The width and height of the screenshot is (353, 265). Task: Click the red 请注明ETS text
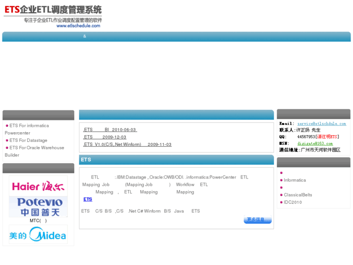(327, 137)
